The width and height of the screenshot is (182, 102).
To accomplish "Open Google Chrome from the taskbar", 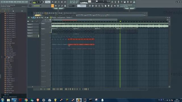I will (26, 100).
